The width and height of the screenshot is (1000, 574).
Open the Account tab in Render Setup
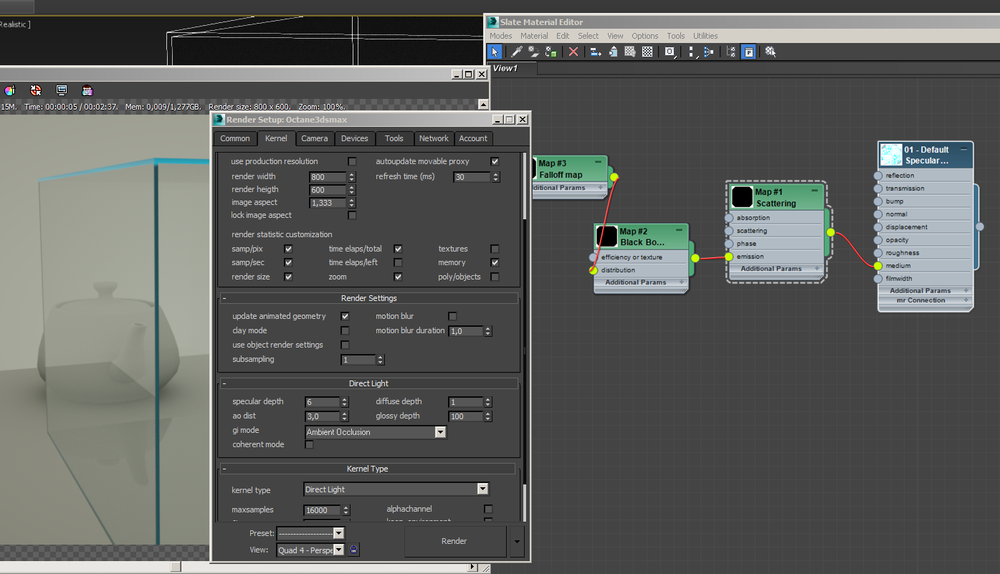[x=473, y=138]
